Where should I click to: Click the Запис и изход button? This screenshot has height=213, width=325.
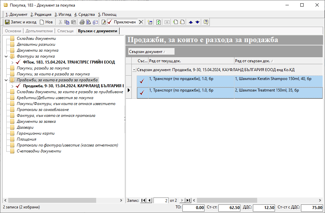click(20, 22)
